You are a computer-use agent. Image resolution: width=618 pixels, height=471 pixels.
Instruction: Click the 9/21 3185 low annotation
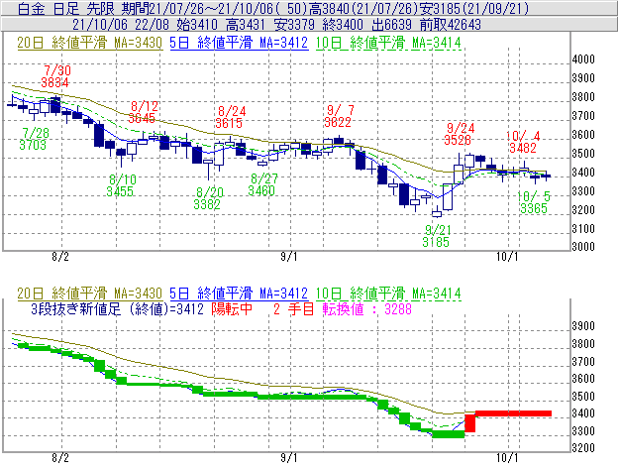click(x=437, y=236)
